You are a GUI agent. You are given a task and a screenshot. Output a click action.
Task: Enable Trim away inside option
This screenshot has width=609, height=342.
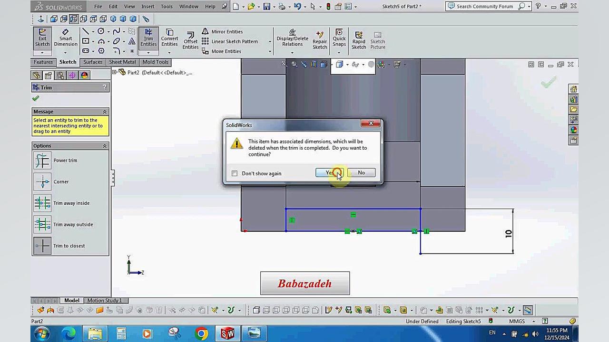point(42,203)
